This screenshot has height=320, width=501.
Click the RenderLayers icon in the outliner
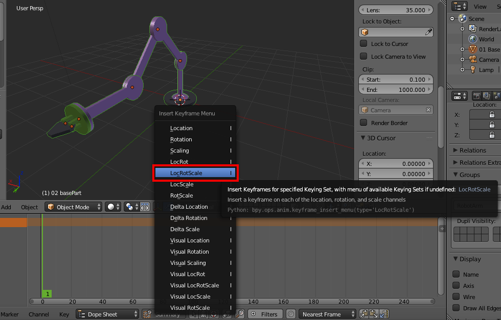point(472,29)
